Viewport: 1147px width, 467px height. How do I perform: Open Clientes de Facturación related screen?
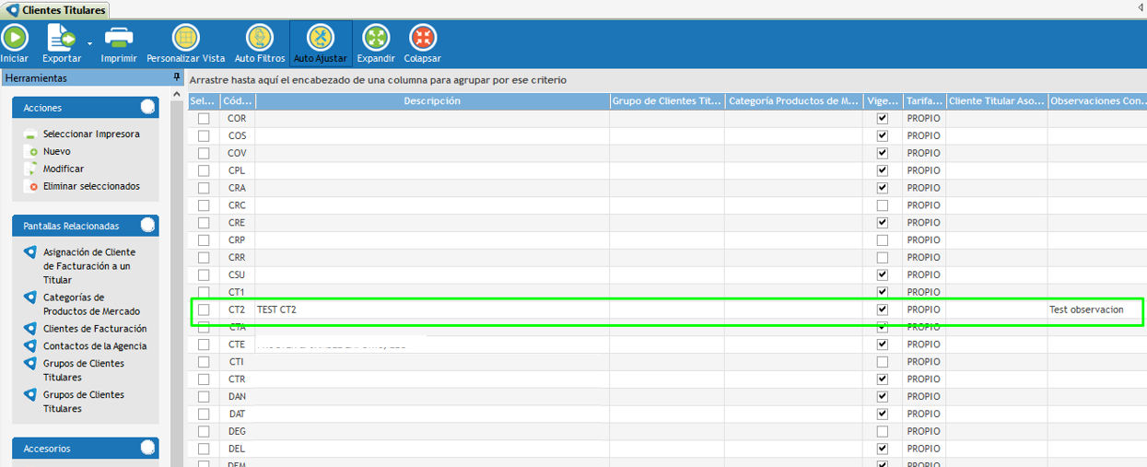click(94, 329)
